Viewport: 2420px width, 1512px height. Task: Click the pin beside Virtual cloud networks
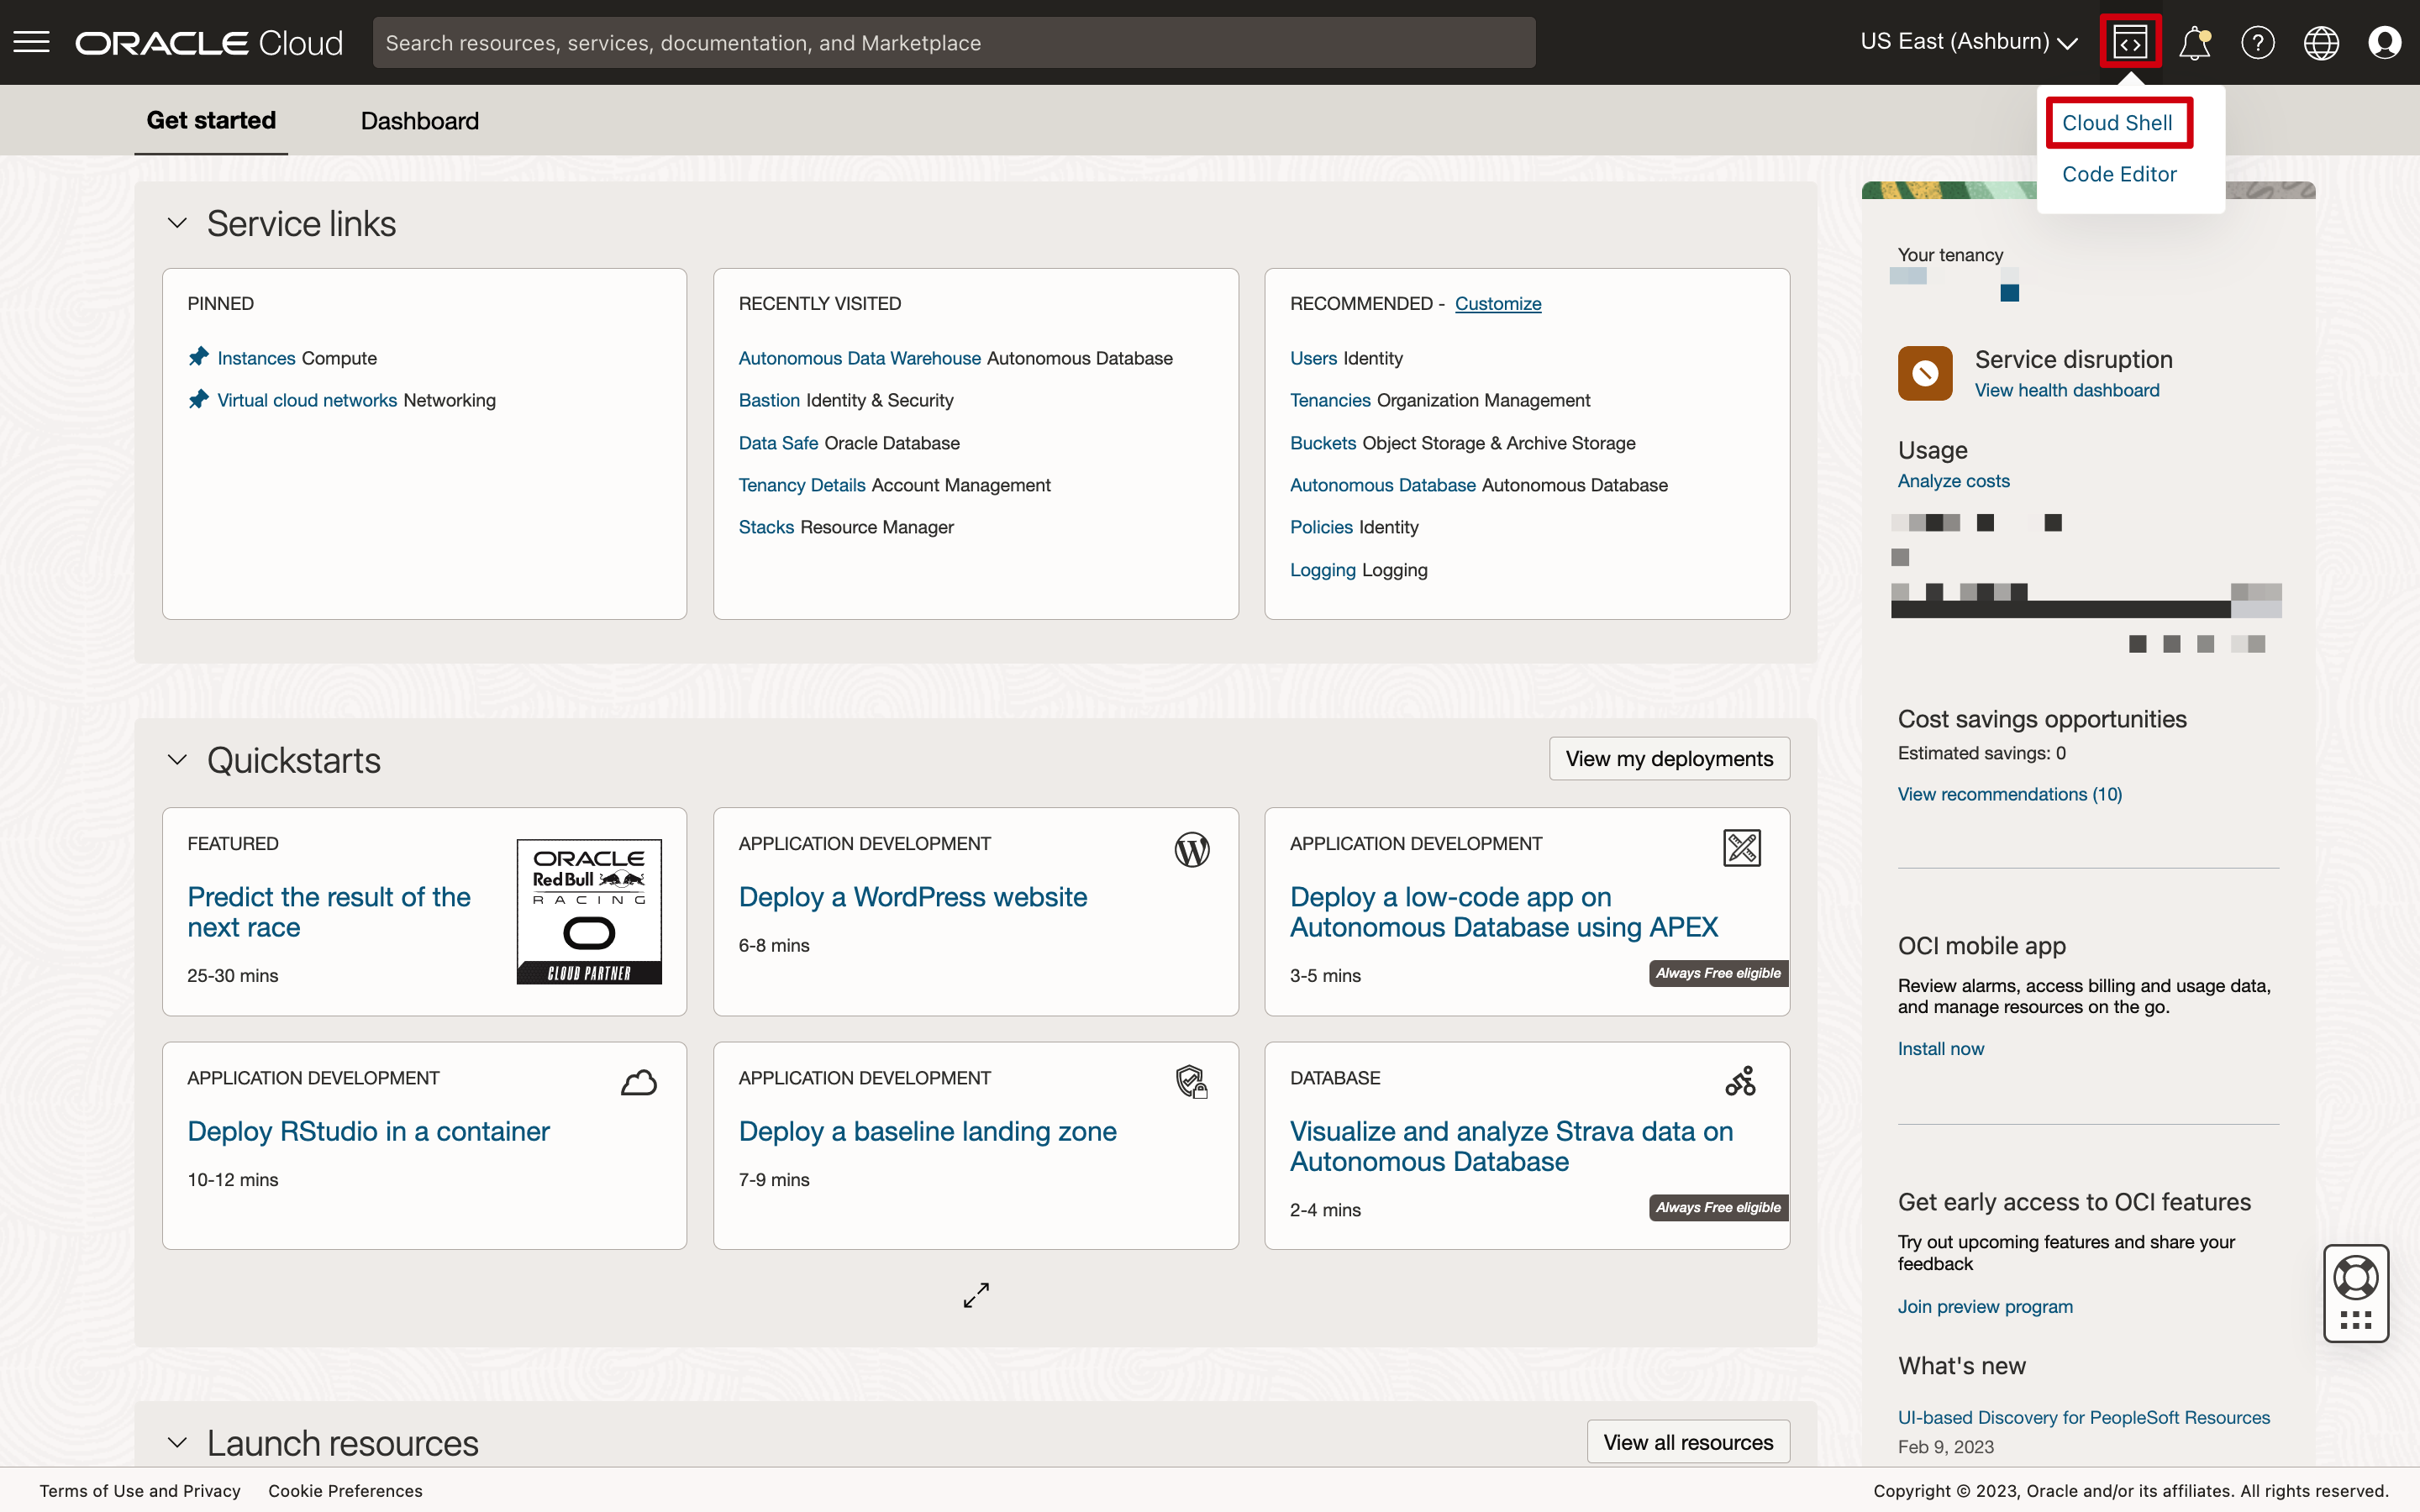(199, 399)
